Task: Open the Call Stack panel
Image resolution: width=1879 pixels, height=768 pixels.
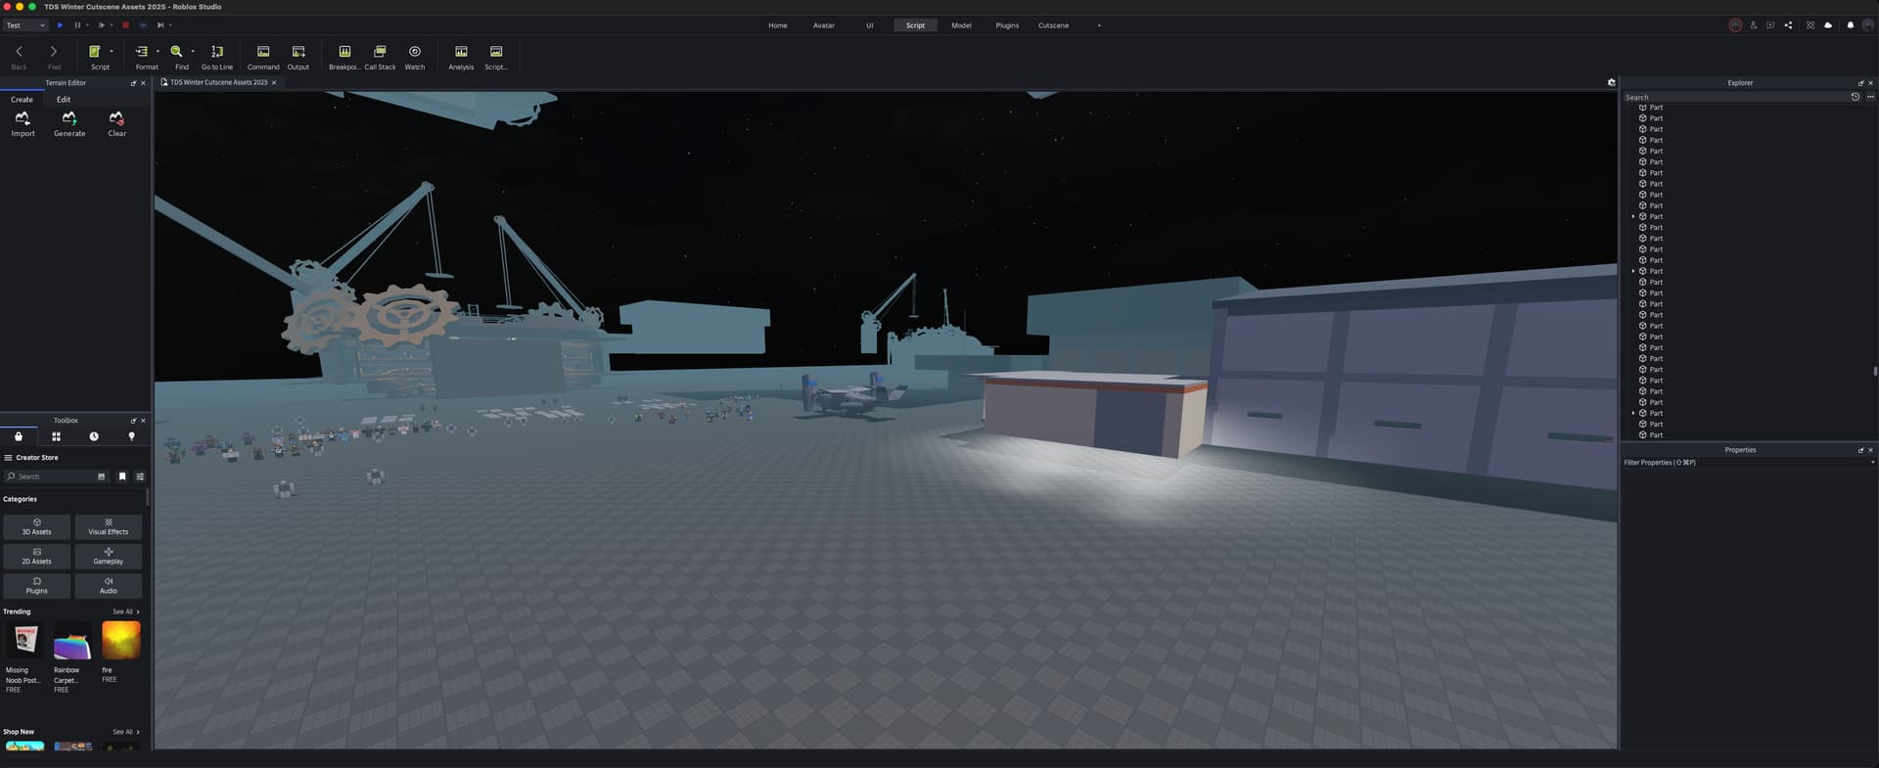Action: [x=380, y=57]
